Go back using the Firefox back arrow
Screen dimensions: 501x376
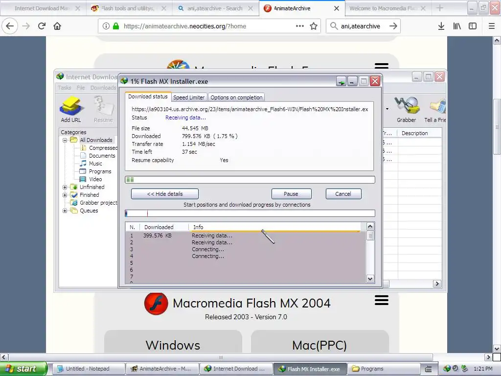click(10, 26)
